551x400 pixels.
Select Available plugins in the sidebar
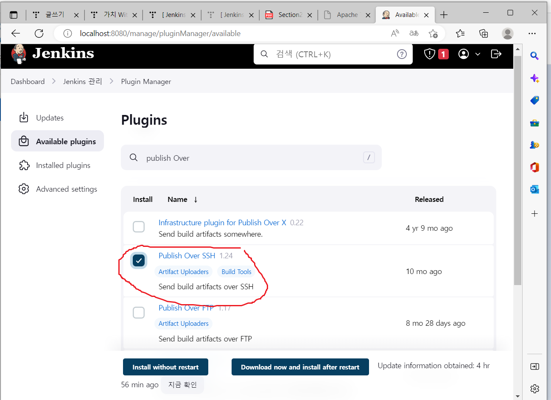point(57,141)
